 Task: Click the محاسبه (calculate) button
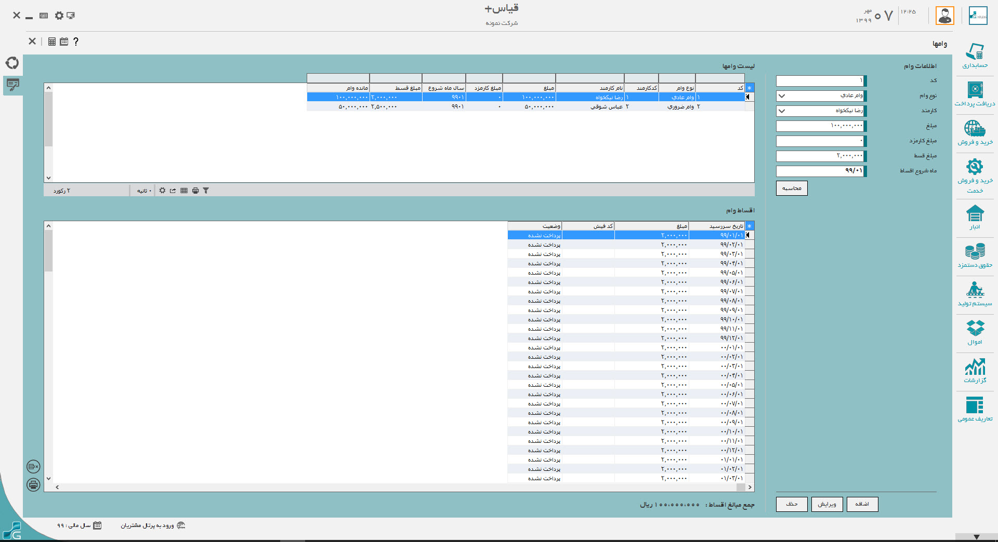[x=792, y=188]
